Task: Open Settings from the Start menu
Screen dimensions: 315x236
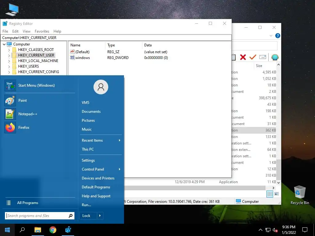Action: 88,160
